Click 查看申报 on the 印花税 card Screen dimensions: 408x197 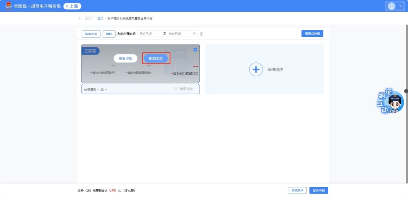coord(125,59)
